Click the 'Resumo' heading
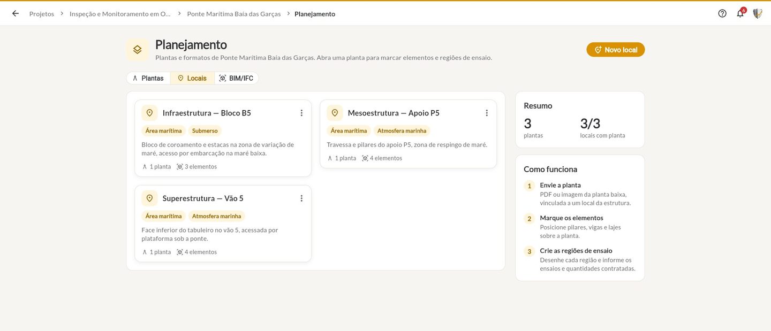The height and width of the screenshot is (331, 771). tap(538, 105)
